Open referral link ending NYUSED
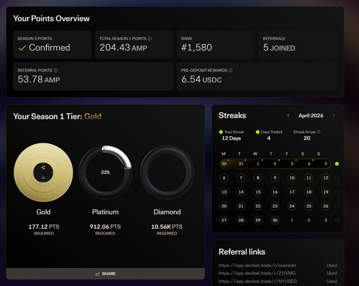The image size is (359, 286). (258, 281)
